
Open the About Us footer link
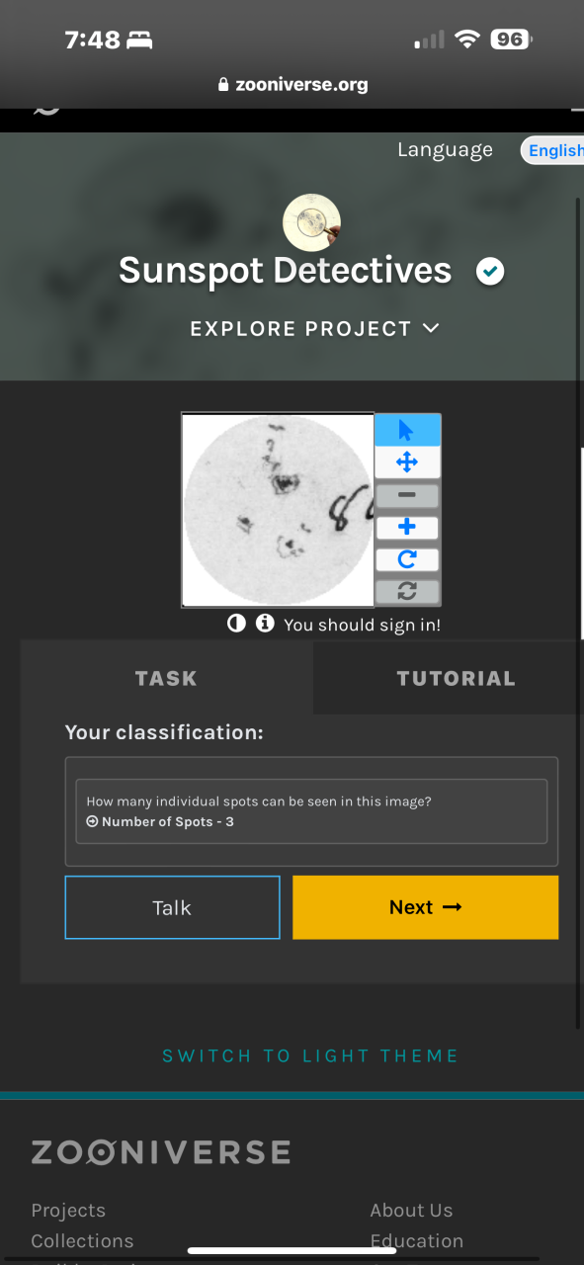(411, 1210)
